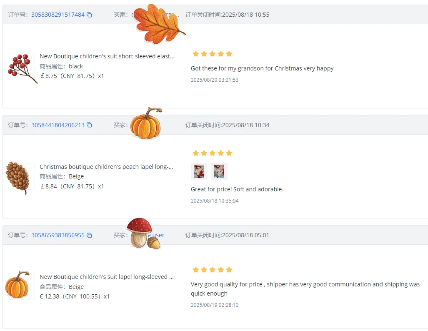This screenshot has width=428, height=331.
Task: Click star rating above Great for price review
Action: (x=213, y=153)
